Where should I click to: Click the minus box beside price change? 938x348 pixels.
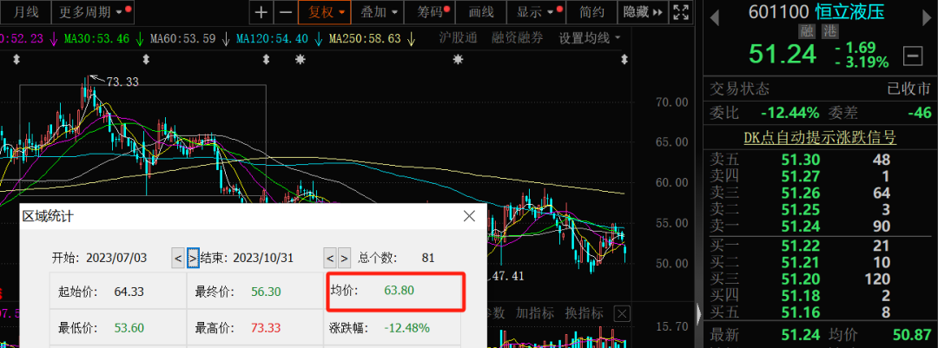coord(913,56)
